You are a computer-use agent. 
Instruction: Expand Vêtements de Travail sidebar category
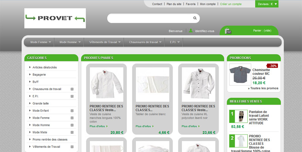[x=72, y=147]
